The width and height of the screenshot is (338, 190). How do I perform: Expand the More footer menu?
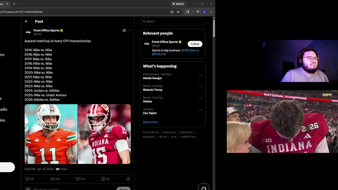coord(175,137)
